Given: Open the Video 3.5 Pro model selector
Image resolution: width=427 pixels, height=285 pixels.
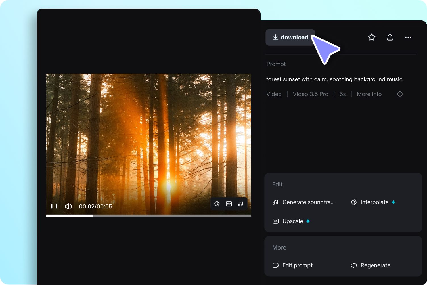Looking at the screenshot, I should pos(310,94).
